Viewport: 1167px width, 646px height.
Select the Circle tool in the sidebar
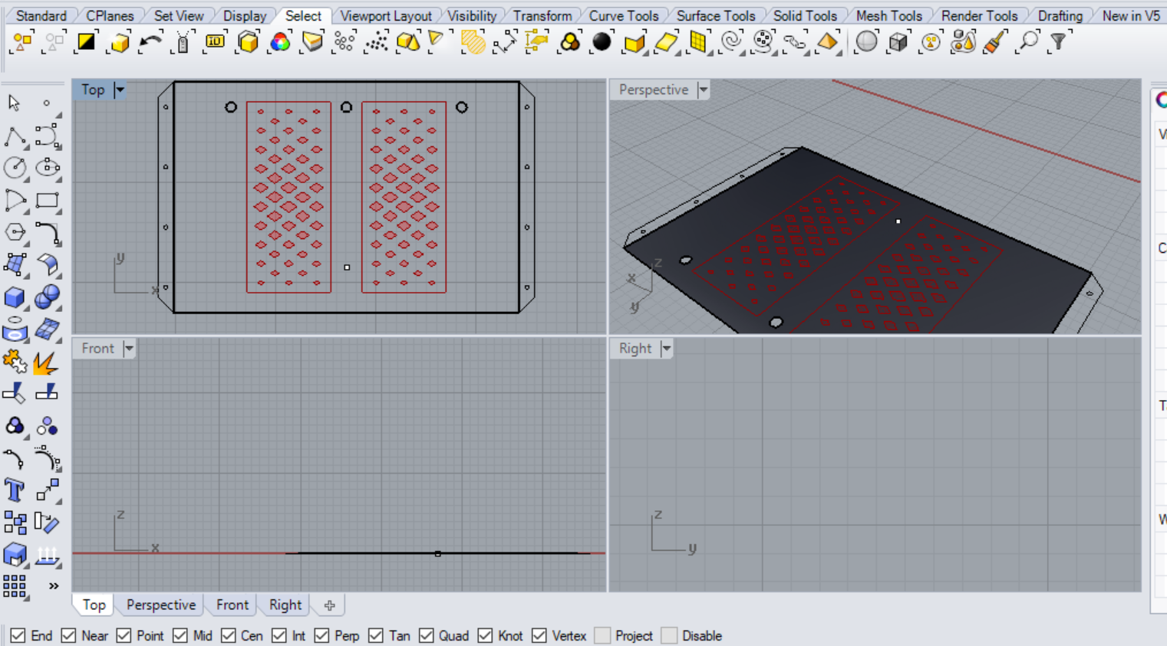(x=15, y=168)
